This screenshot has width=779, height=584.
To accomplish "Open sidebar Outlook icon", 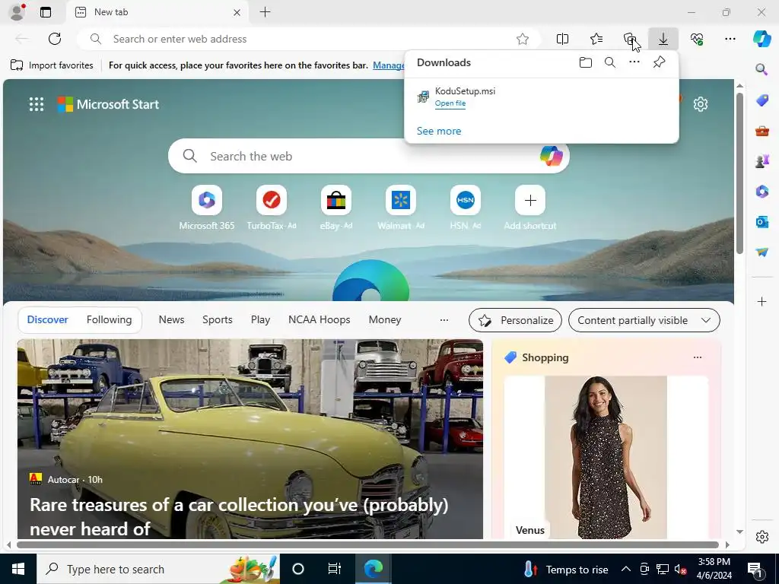I will click(x=762, y=221).
